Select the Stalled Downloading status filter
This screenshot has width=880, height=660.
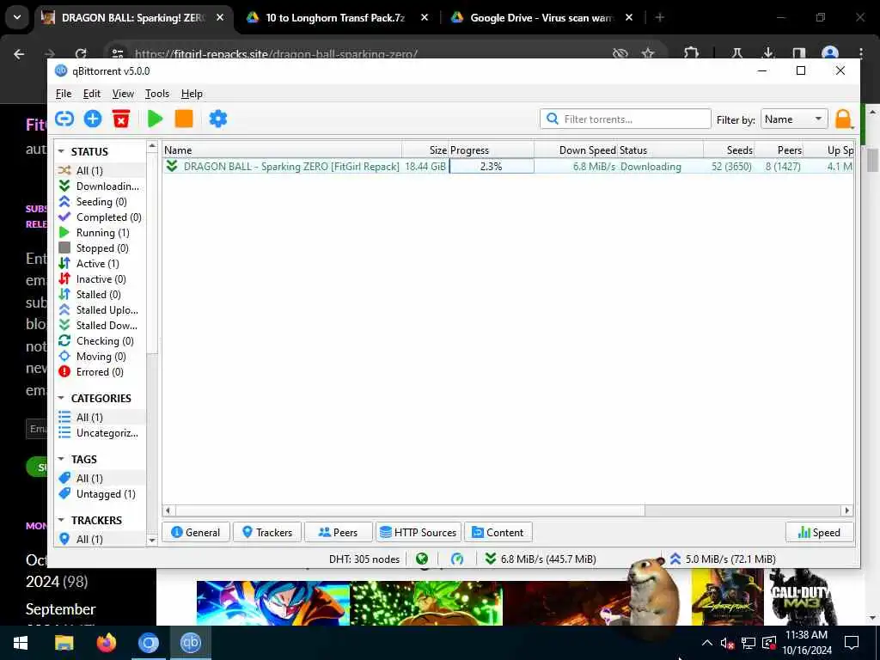click(100, 326)
